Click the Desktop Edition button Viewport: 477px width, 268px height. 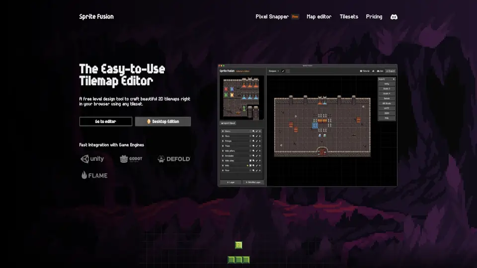coord(162,122)
